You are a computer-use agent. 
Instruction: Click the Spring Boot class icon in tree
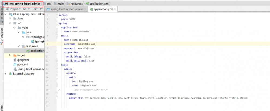pos(32,42)
